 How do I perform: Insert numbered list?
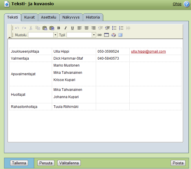121,28
